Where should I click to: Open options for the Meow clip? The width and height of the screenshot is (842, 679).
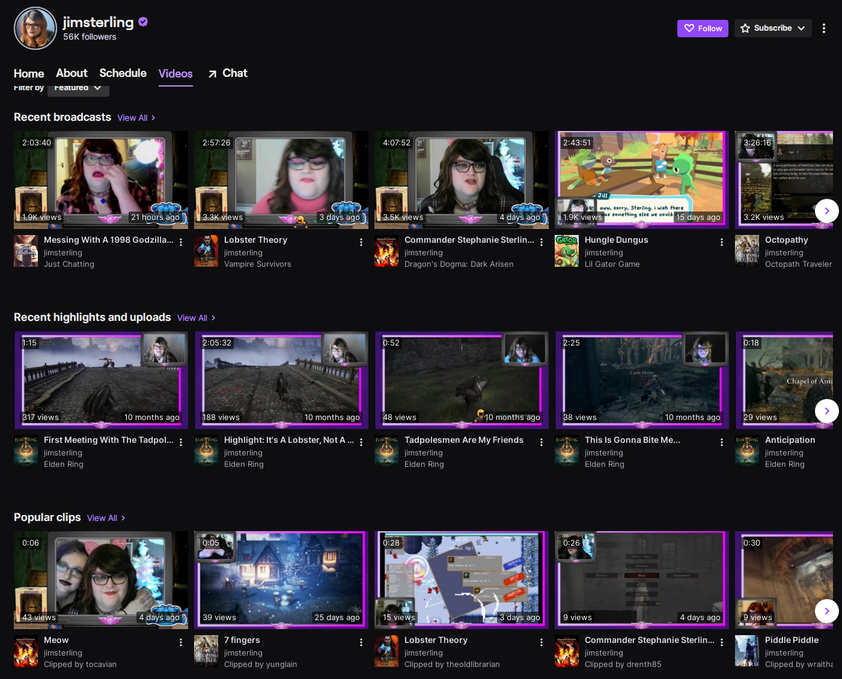coord(181,642)
